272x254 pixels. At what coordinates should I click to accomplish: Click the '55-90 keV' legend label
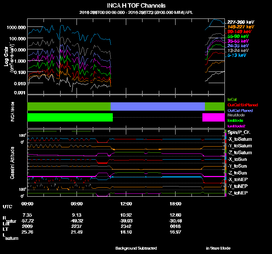tap(238, 36)
